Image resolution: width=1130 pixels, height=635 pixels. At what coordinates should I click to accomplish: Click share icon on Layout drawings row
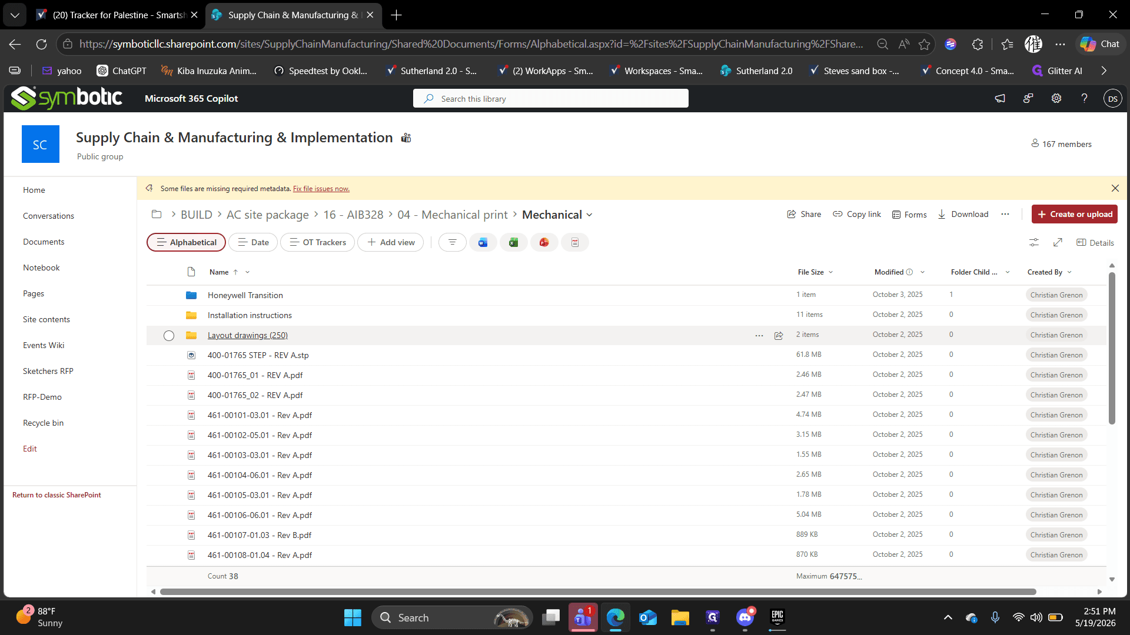(779, 335)
